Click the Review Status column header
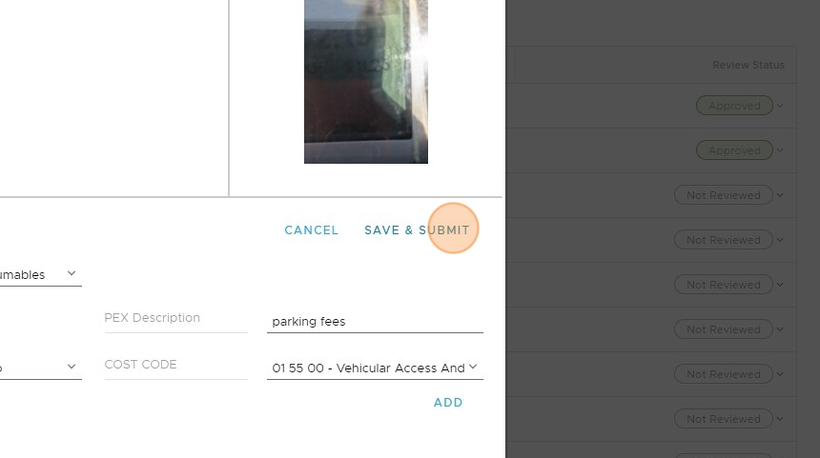Viewport: 820px width, 458px height. pos(748,66)
